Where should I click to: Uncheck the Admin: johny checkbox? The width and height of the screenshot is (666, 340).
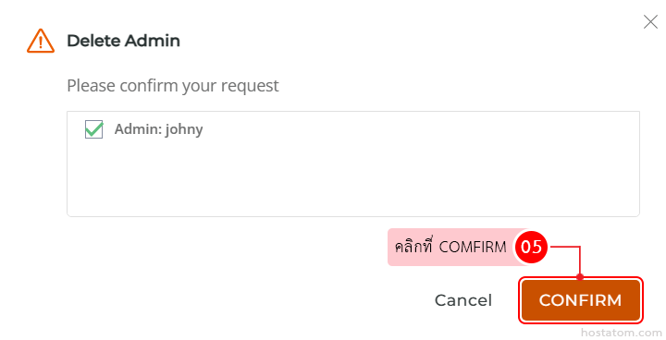pos(93,129)
